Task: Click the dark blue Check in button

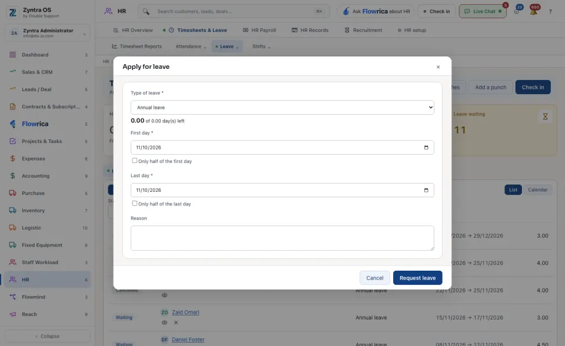Action: coord(533,87)
